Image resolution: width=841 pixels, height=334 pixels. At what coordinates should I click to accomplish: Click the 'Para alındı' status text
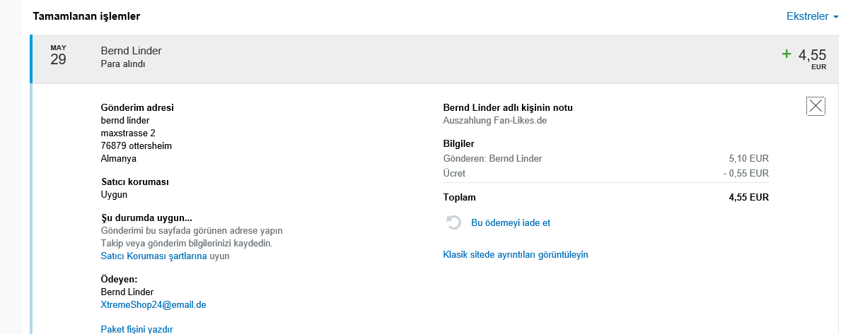tap(123, 64)
